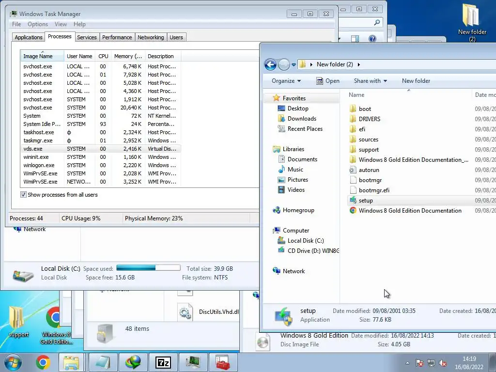Open Task Manager Help menu
The image size is (496, 372).
(x=79, y=24)
